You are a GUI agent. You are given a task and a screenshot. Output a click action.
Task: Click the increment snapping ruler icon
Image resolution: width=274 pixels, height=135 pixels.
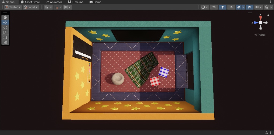pyautogui.click(x=66, y=7)
